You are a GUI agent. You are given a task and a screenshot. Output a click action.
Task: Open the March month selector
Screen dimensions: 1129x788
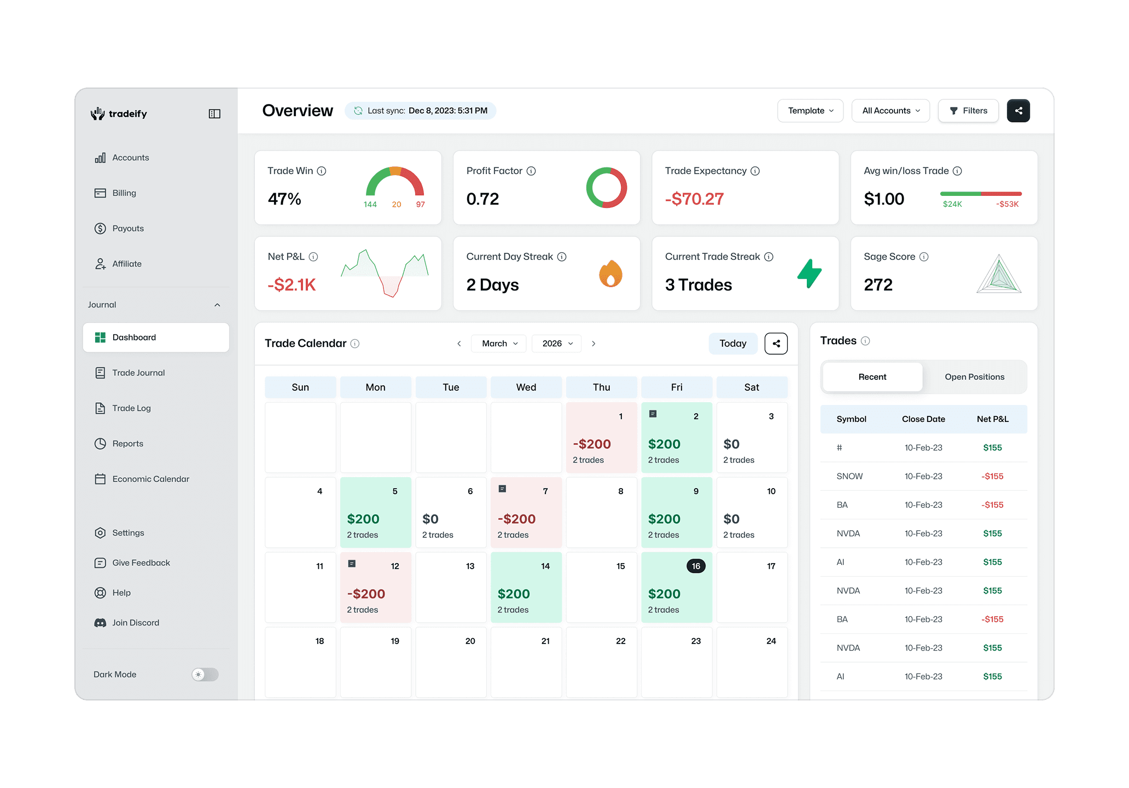pyautogui.click(x=499, y=344)
